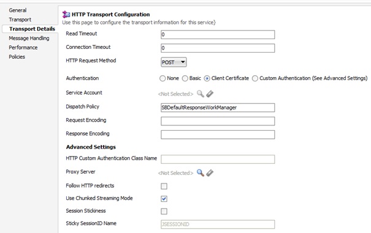Image resolution: width=371 pixels, height=233 pixels.
Task: Click the HTTP Request Method label
Action: pyautogui.click(x=91, y=61)
